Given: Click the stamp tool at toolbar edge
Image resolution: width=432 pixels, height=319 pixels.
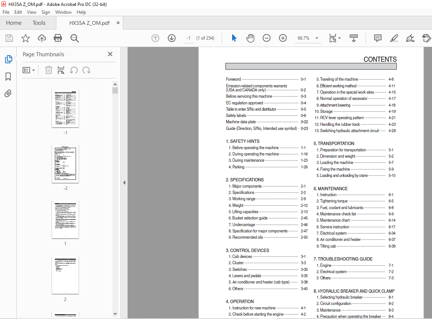Looking at the screenshot, I should pos(426,38).
